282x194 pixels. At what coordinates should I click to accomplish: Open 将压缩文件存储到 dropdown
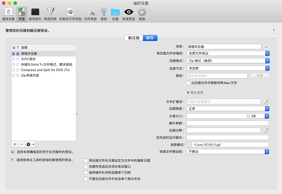[228, 53]
